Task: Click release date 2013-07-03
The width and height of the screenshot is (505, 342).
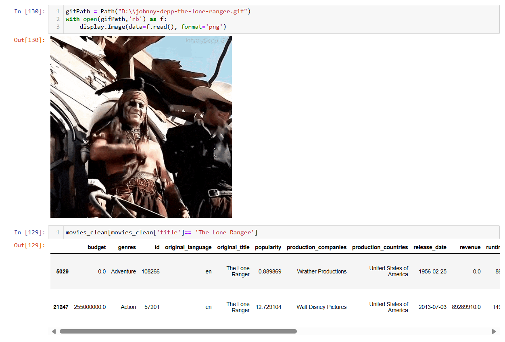Action: coord(432,307)
